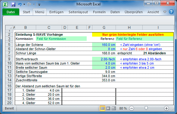Select the Stoffverbrauch cell 2.00-fach
Image resolution: width=177 pixels, height=114 pixels.
click(x=104, y=59)
